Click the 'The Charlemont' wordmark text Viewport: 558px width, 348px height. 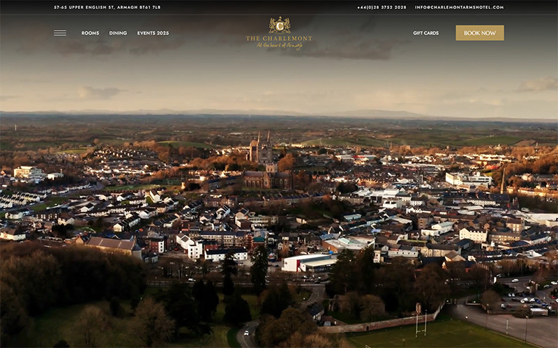pyautogui.click(x=279, y=38)
